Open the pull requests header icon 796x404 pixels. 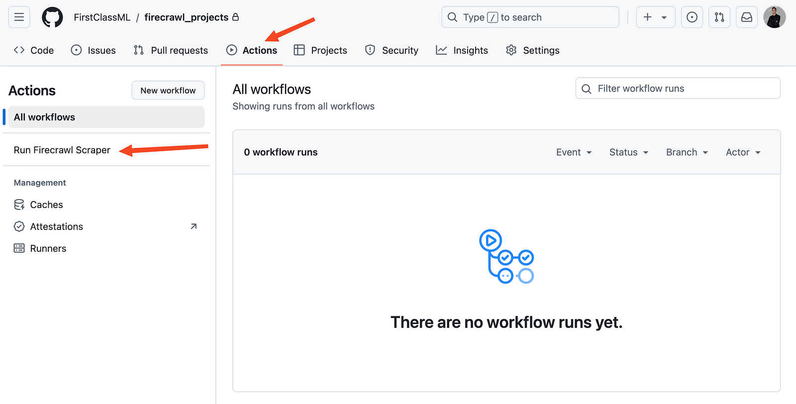719,17
